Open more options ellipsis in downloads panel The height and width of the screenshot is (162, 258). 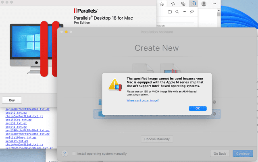point(184,12)
